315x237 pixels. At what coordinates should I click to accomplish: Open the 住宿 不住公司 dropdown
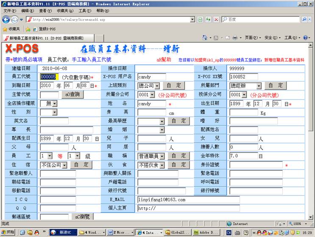64,165
